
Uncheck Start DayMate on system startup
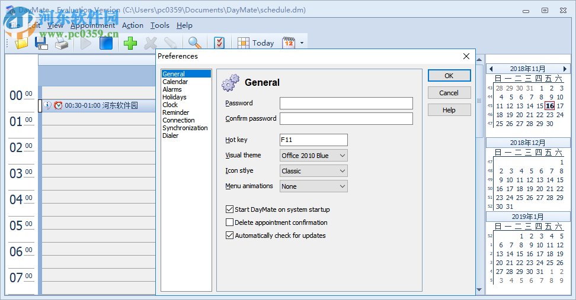[x=230, y=209]
